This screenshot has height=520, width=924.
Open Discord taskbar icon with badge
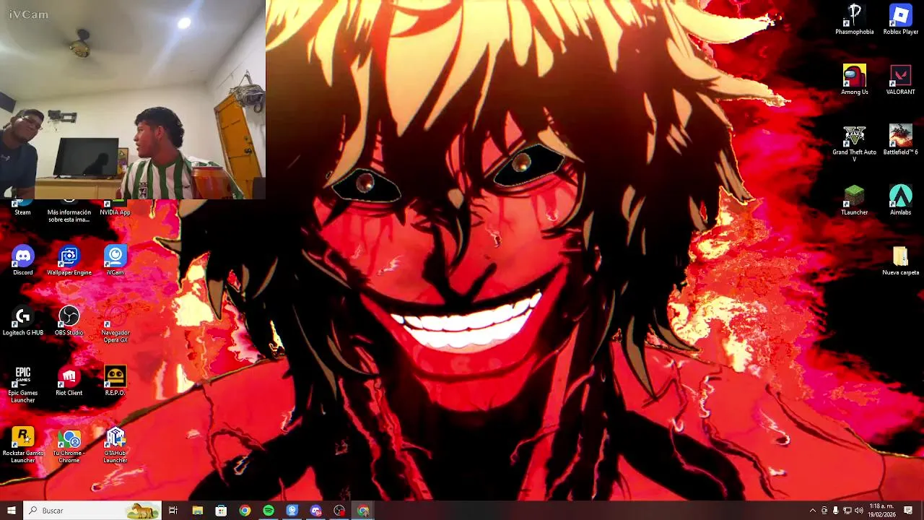click(316, 511)
